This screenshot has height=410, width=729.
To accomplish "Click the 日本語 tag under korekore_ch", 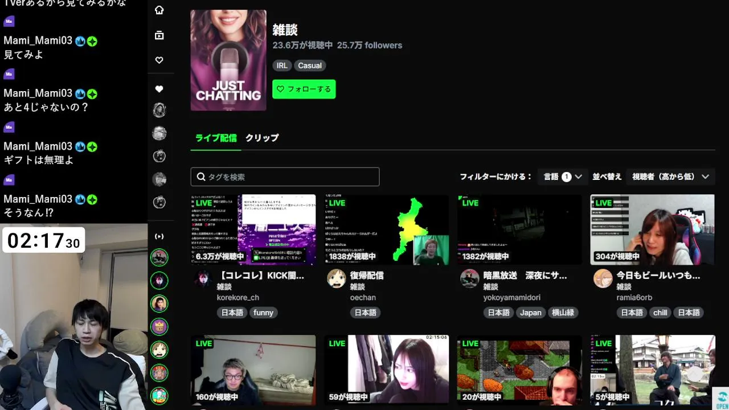I will [x=232, y=313].
